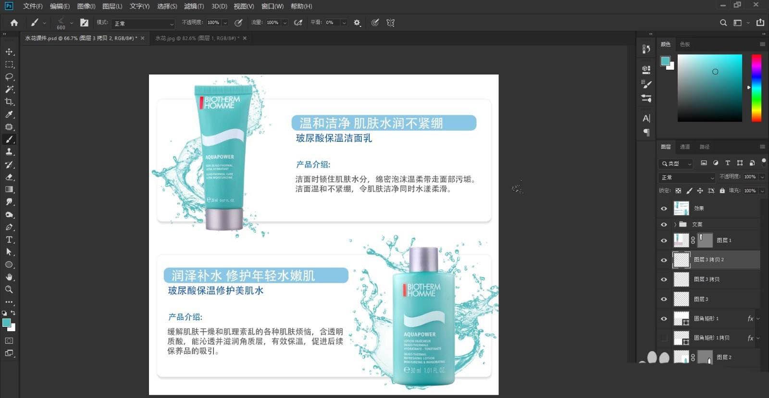
Task: Select the Path Selection tool
Action: click(9, 252)
